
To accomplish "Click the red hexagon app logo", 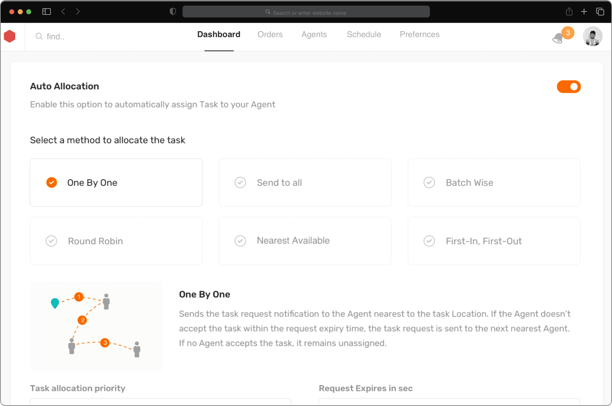I will 10,36.
